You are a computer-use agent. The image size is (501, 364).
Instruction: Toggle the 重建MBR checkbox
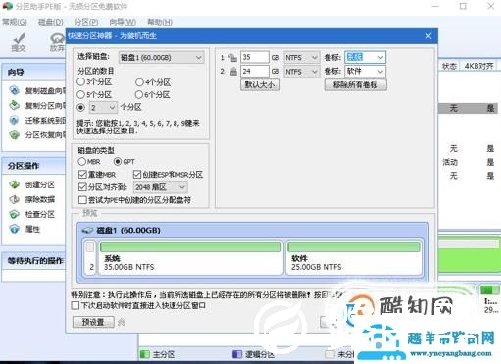82,175
